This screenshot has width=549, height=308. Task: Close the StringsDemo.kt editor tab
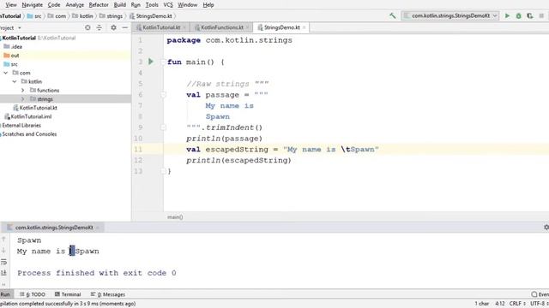305,27
